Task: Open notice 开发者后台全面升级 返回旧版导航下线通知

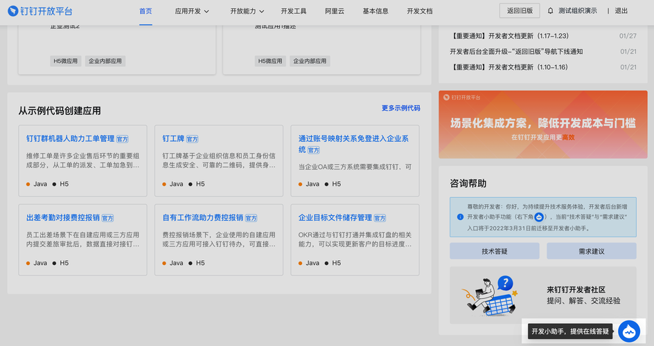Action: [x=516, y=52]
